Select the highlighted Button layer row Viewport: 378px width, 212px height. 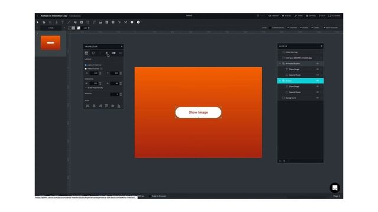click(301, 81)
